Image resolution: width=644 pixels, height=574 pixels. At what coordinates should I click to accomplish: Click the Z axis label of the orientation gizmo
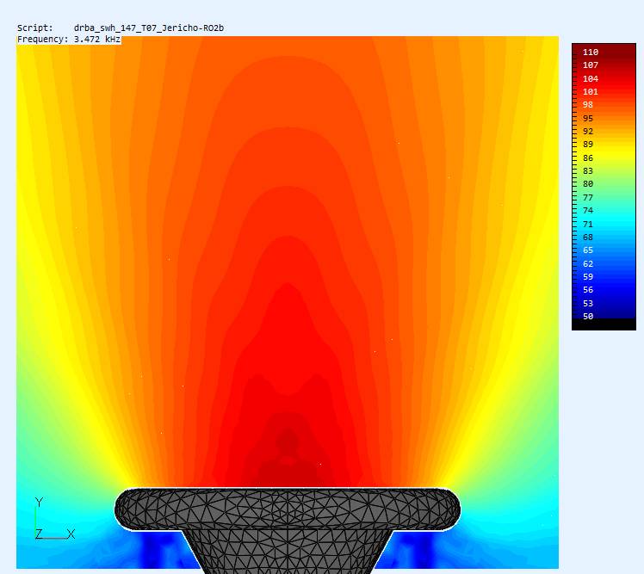click(x=39, y=534)
